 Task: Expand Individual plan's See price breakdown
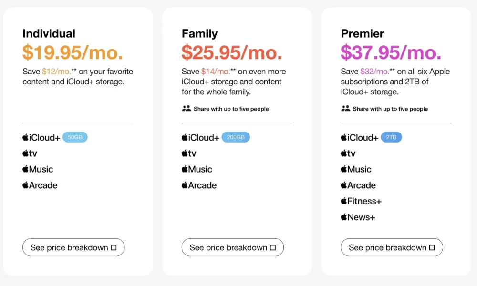(73, 247)
